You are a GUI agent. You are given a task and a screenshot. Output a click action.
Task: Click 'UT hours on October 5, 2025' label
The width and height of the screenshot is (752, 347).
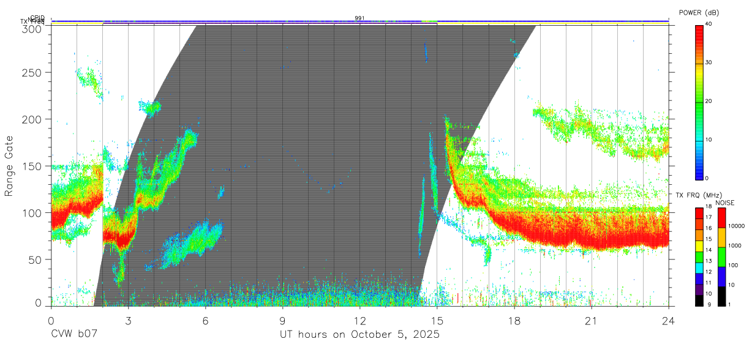point(359,335)
